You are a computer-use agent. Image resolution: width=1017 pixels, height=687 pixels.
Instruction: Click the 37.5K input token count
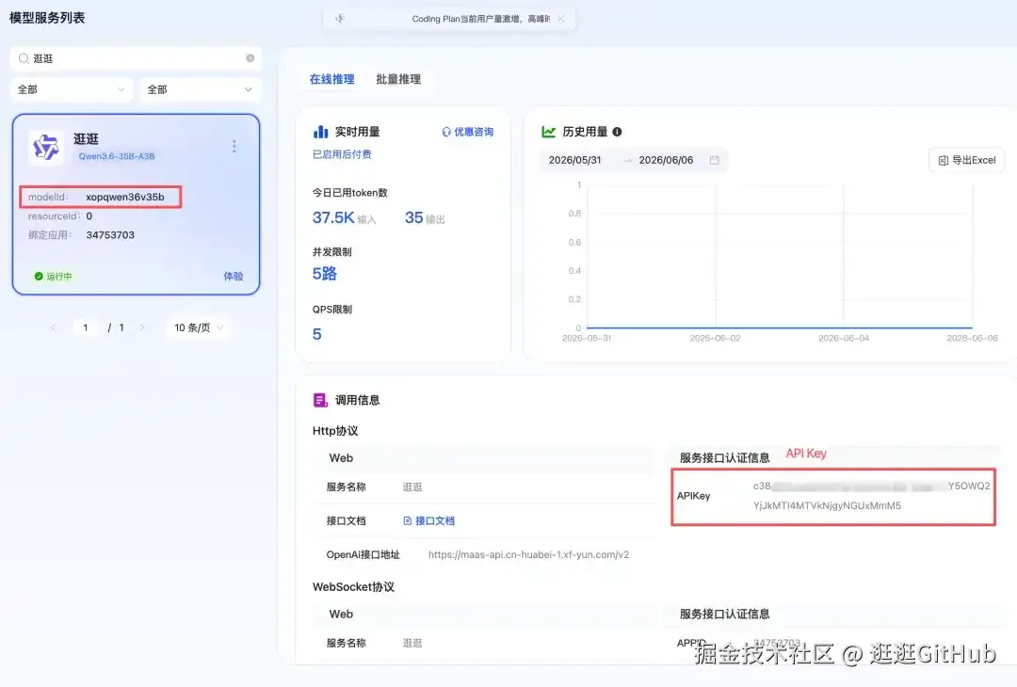333,217
